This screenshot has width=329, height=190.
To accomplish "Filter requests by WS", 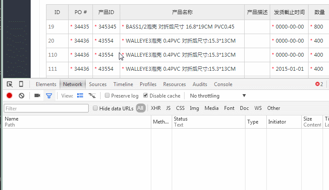I will point(258,108).
